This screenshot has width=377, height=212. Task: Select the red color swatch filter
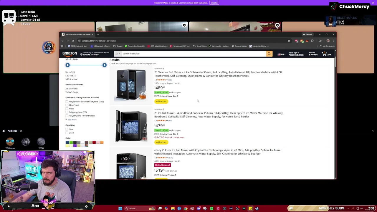[94, 143]
